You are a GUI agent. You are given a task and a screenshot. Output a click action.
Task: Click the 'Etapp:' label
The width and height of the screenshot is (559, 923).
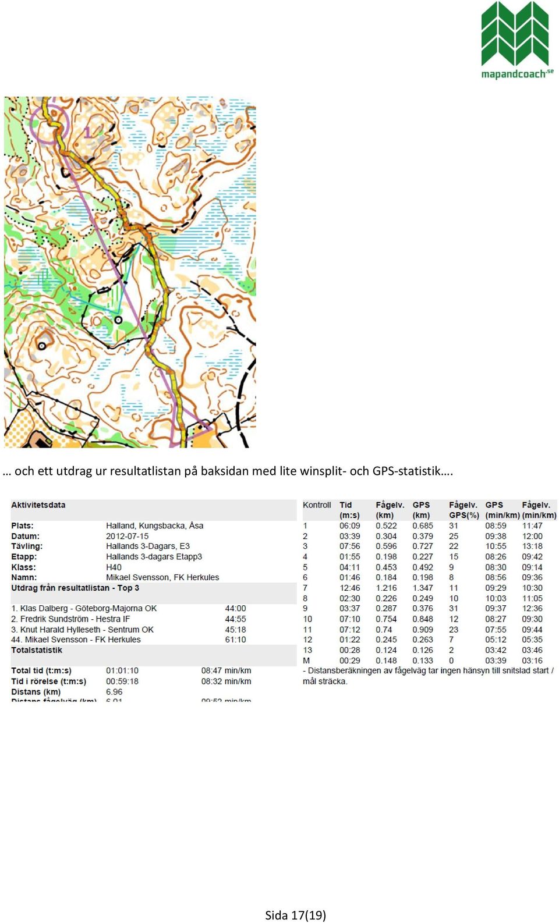coord(24,556)
